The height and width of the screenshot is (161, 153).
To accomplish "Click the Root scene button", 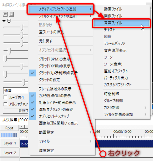I will pos(9,128).
